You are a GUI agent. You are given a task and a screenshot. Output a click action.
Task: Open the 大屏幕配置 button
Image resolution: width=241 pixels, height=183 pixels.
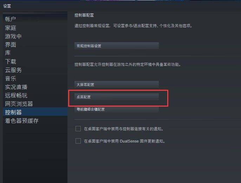click(117, 84)
